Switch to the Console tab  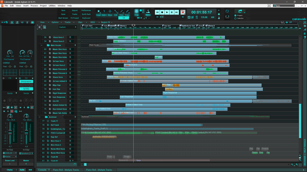42,170
